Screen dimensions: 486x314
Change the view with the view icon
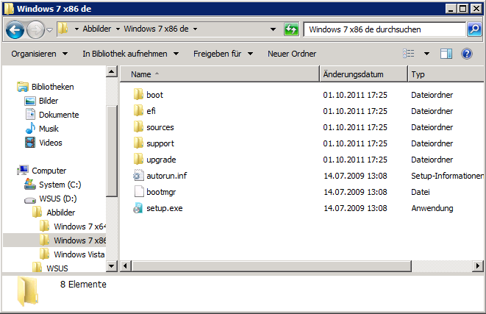tap(409, 54)
